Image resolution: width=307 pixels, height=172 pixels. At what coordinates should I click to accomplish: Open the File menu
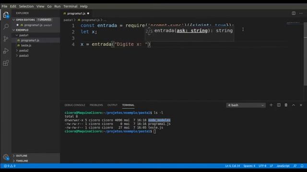[x=4, y=6]
